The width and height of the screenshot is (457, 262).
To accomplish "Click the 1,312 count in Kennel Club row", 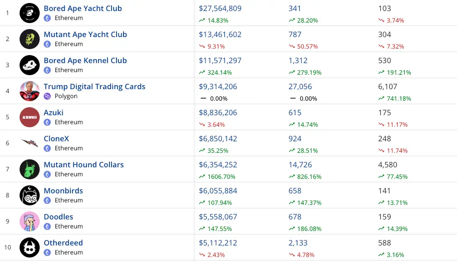I will click(298, 61).
